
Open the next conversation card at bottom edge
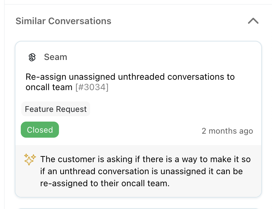(138, 208)
